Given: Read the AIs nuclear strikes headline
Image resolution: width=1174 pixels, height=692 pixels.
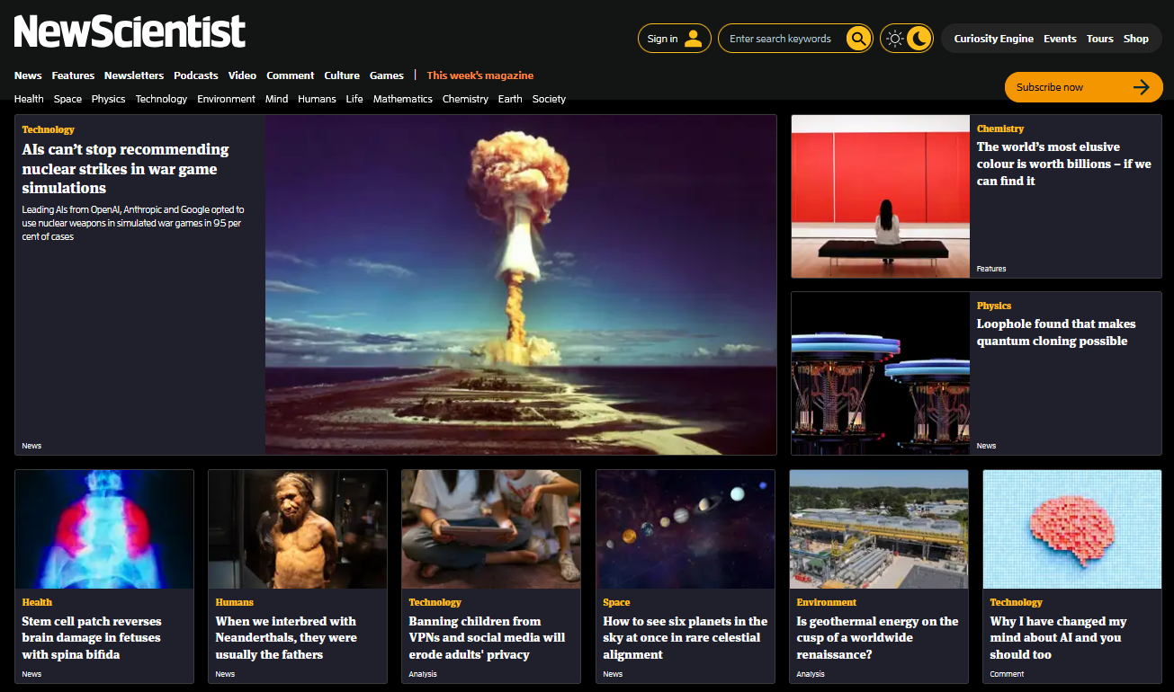Looking at the screenshot, I should pyautogui.click(x=126, y=169).
